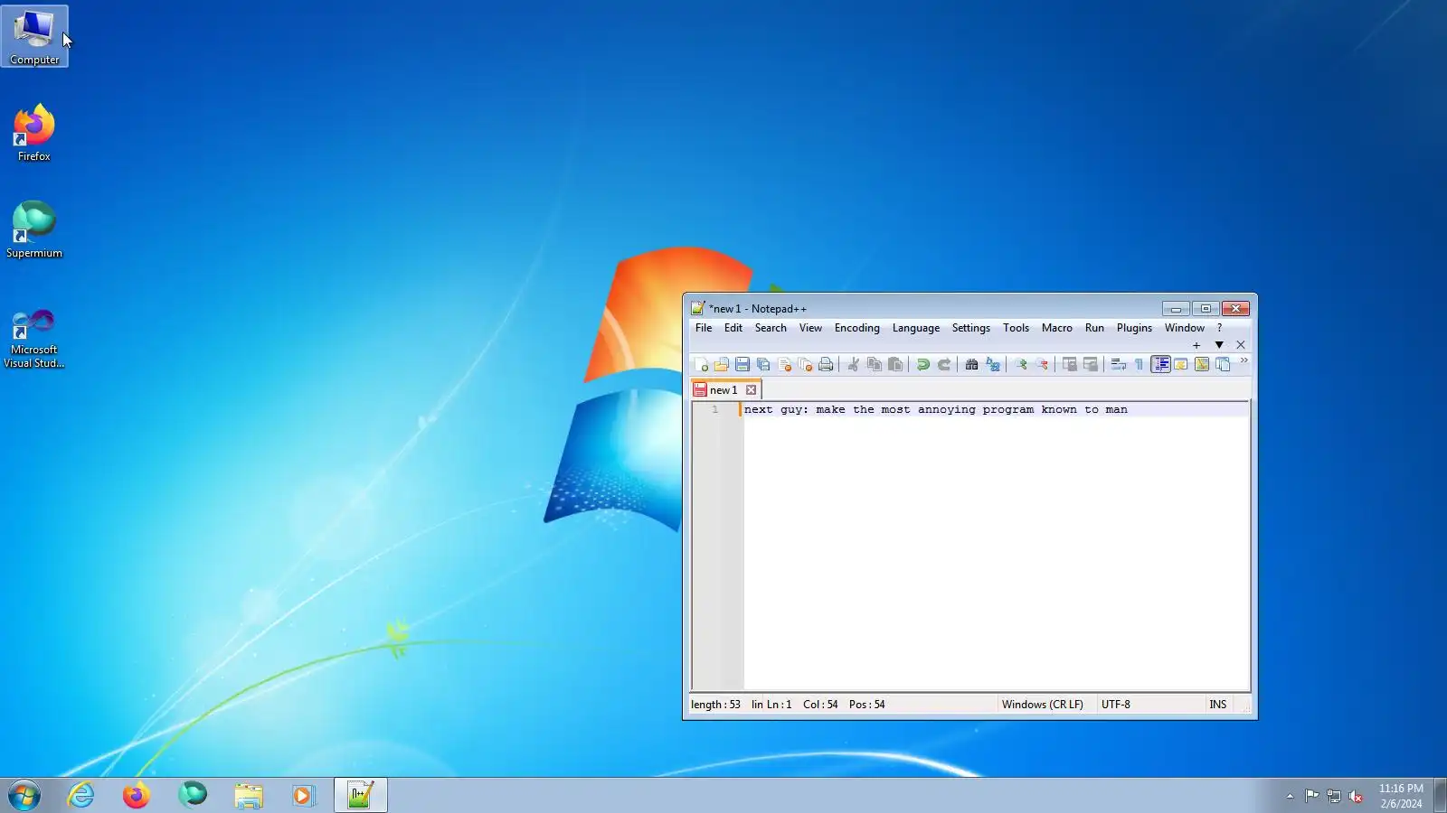Open the Run menu
The height and width of the screenshot is (813, 1447).
[1094, 328]
